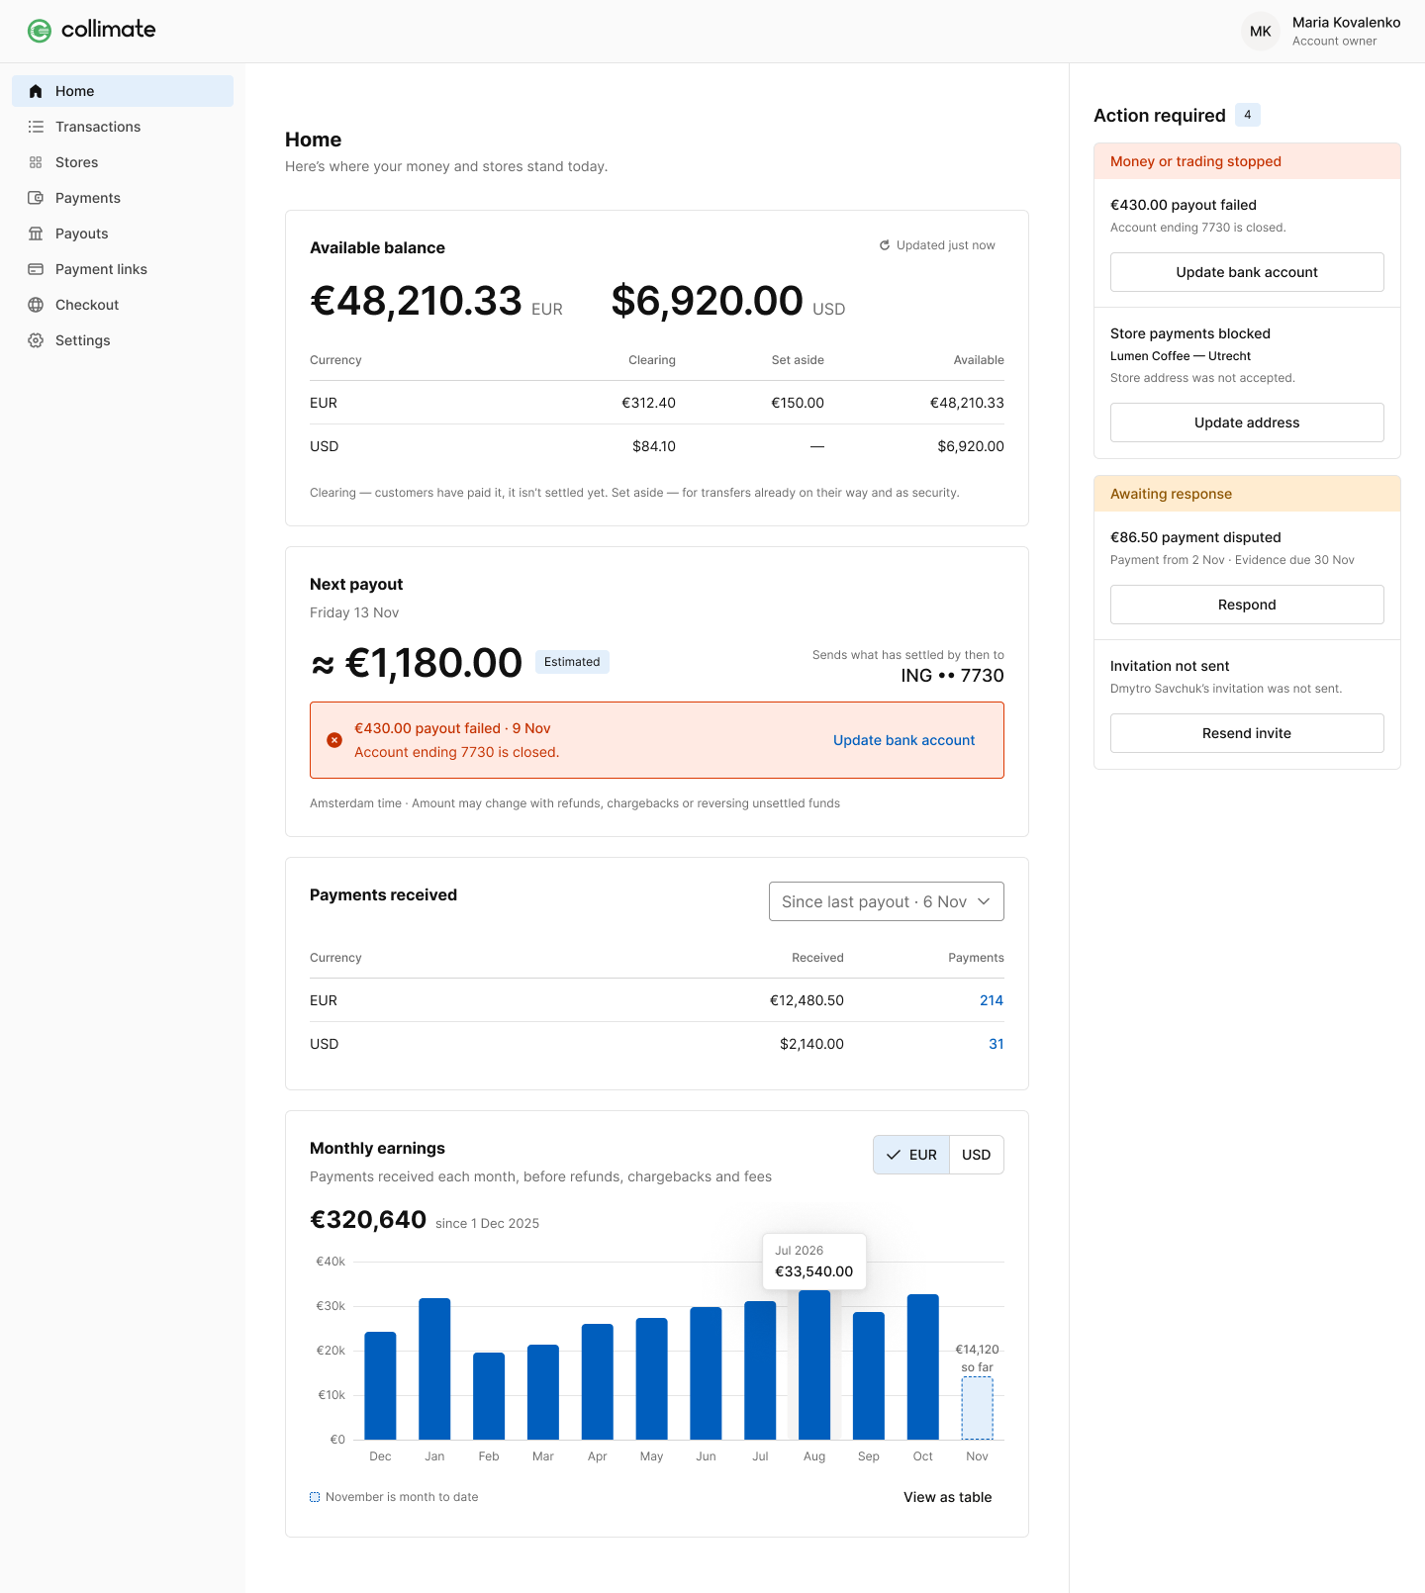Click View as table under the chart

948,1497
